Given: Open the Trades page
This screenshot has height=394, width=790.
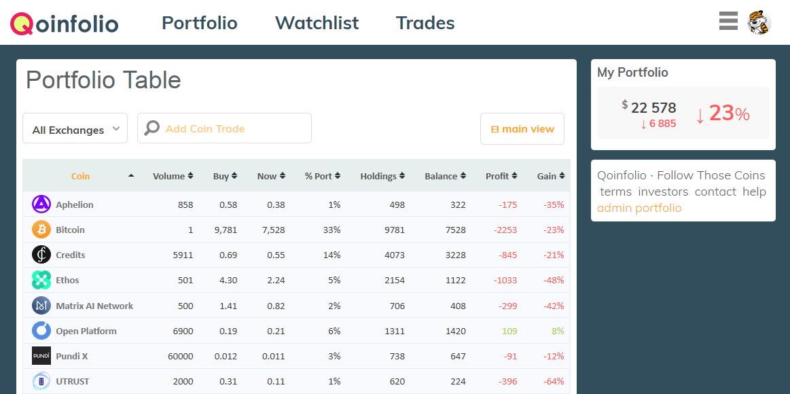Looking at the screenshot, I should 425,22.
